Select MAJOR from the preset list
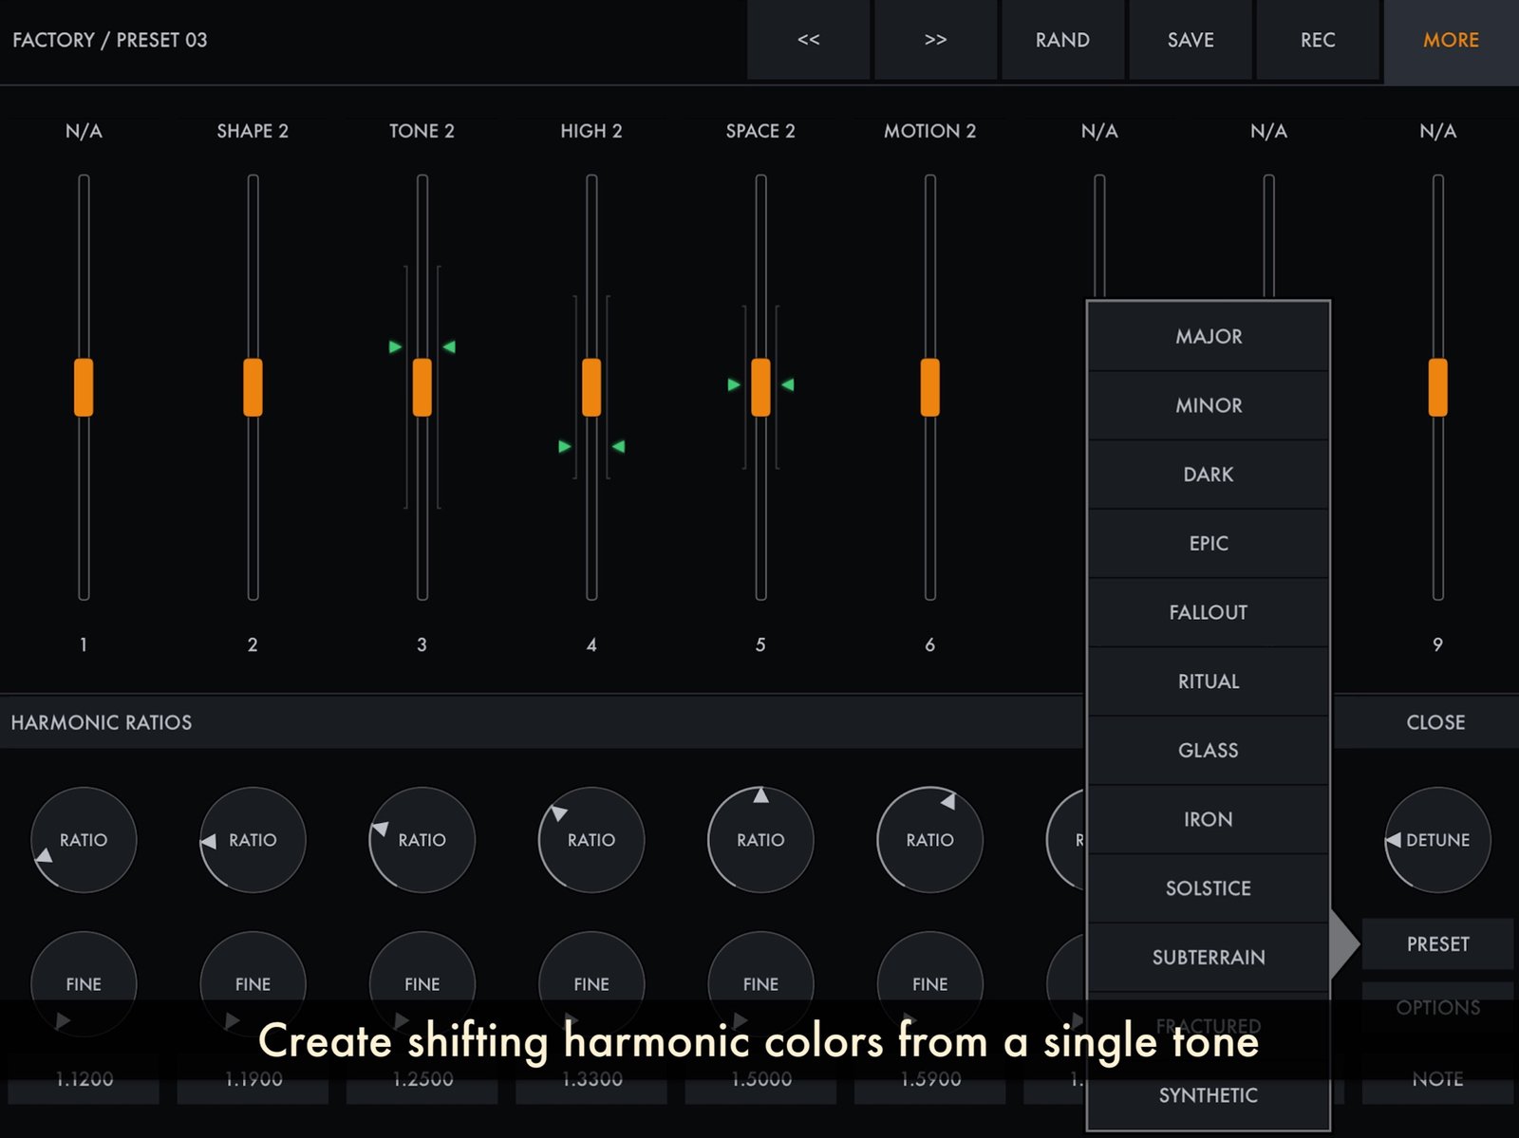The height and width of the screenshot is (1138, 1519). pyautogui.click(x=1209, y=337)
